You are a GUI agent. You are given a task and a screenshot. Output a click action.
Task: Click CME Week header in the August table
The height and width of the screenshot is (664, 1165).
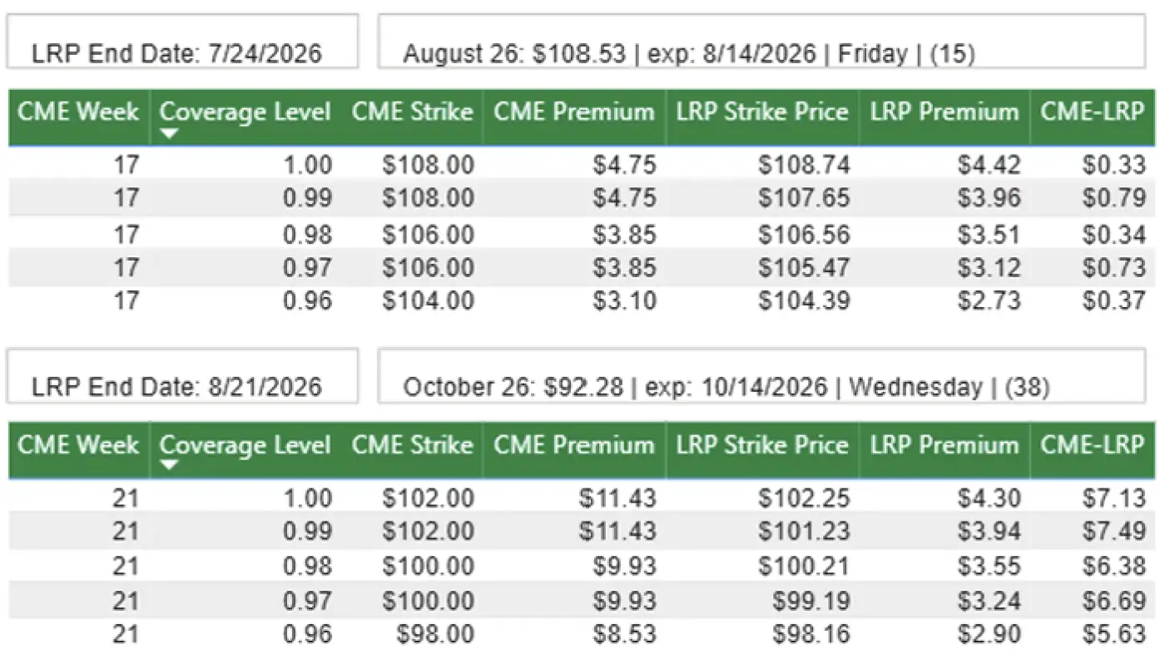pos(78,112)
